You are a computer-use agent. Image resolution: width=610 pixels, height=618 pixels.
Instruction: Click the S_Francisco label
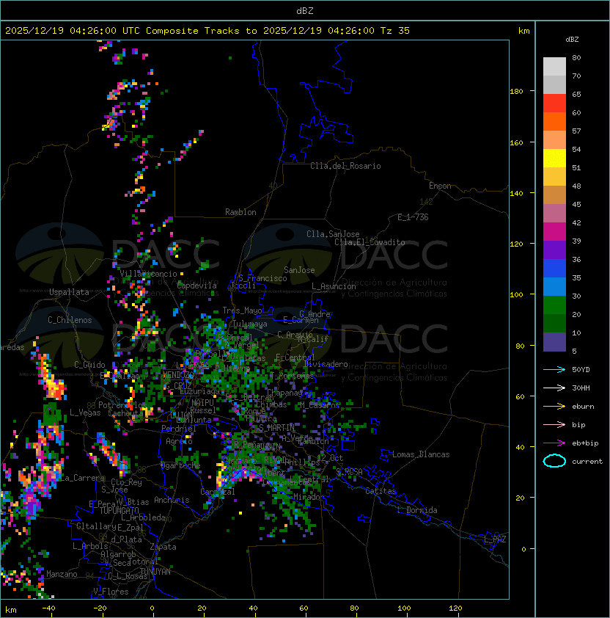click(x=262, y=278)
